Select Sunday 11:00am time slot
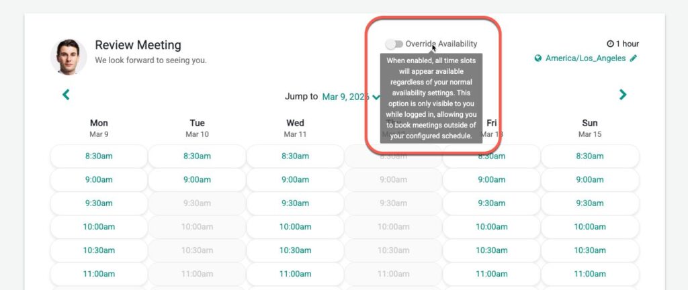 589,273
